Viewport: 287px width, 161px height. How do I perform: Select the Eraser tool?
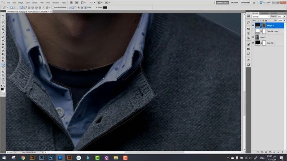coord(3,51)
